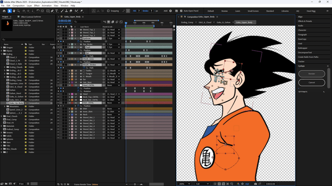Switch to the Small Screen workspace
This screenshot has height=186, width=332.
(253, 11)
